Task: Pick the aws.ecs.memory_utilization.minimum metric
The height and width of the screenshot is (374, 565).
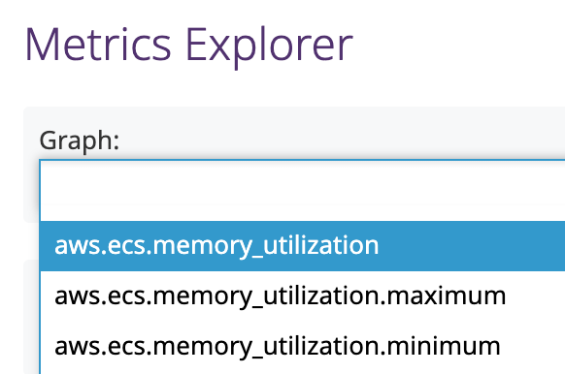Action: [303, 346]
